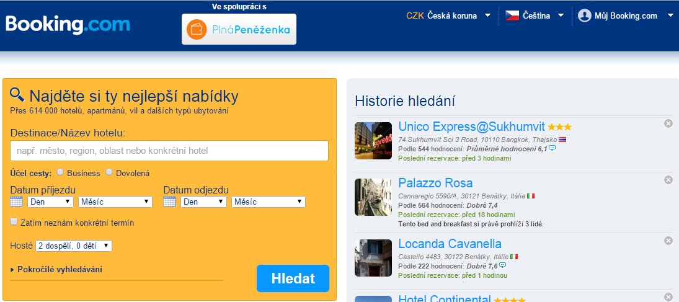Select Business trip purpose

tap(60, 172)
